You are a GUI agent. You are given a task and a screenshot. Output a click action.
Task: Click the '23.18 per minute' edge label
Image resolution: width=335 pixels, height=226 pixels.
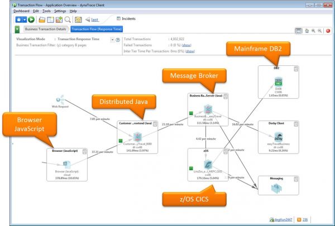click(173, 124)
